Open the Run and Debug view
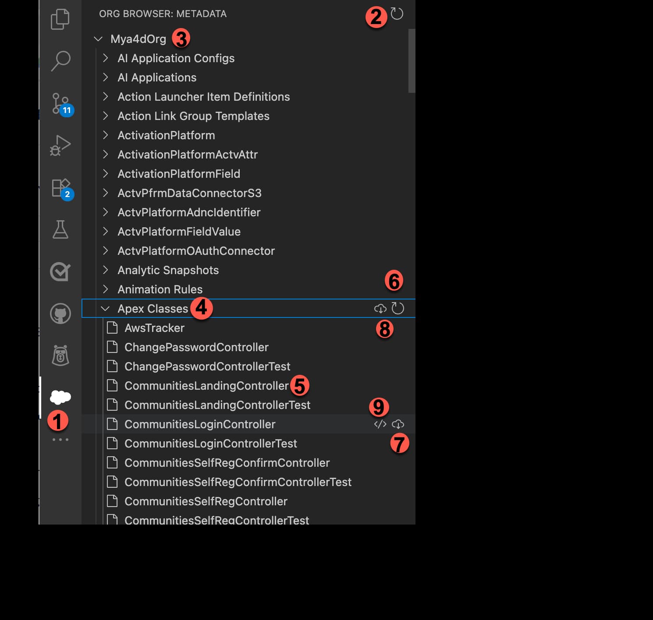 click(x=60, y=144)
